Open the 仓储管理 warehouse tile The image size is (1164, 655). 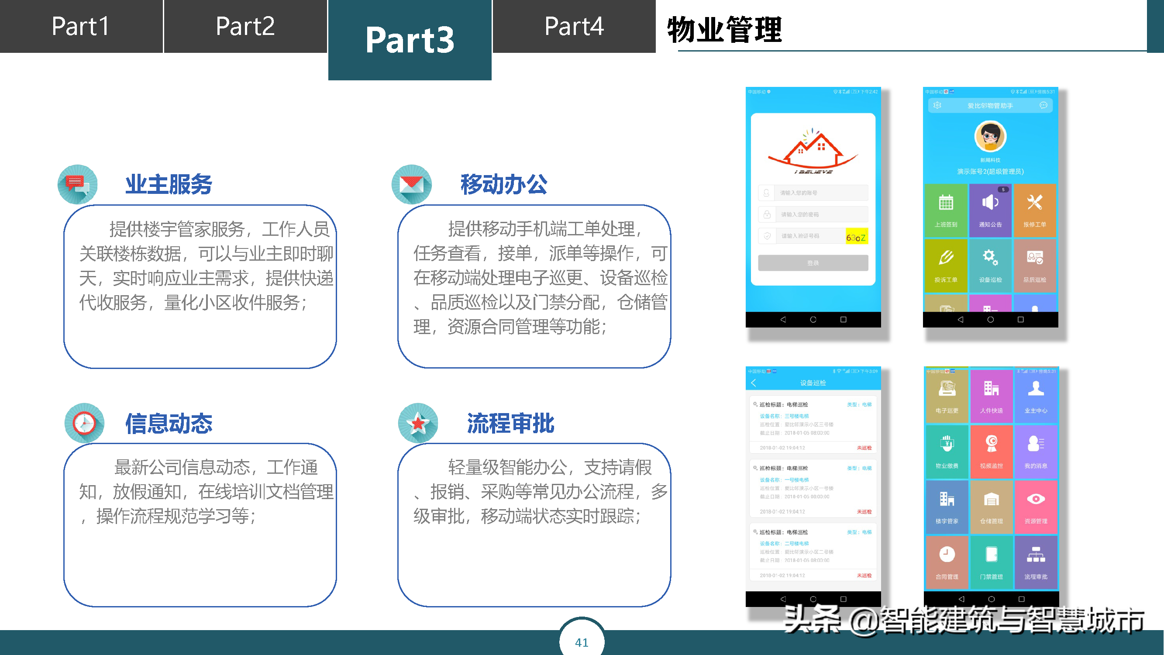pyautogui.click(x=992, y=507)
